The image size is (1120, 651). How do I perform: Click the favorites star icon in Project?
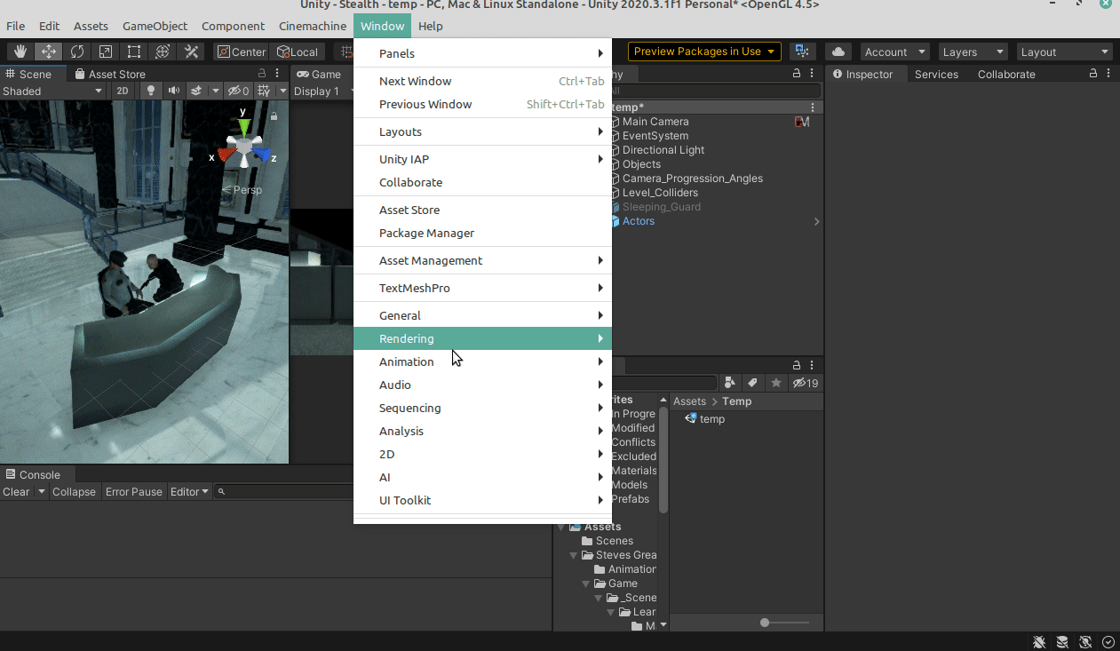pos(776,383)
